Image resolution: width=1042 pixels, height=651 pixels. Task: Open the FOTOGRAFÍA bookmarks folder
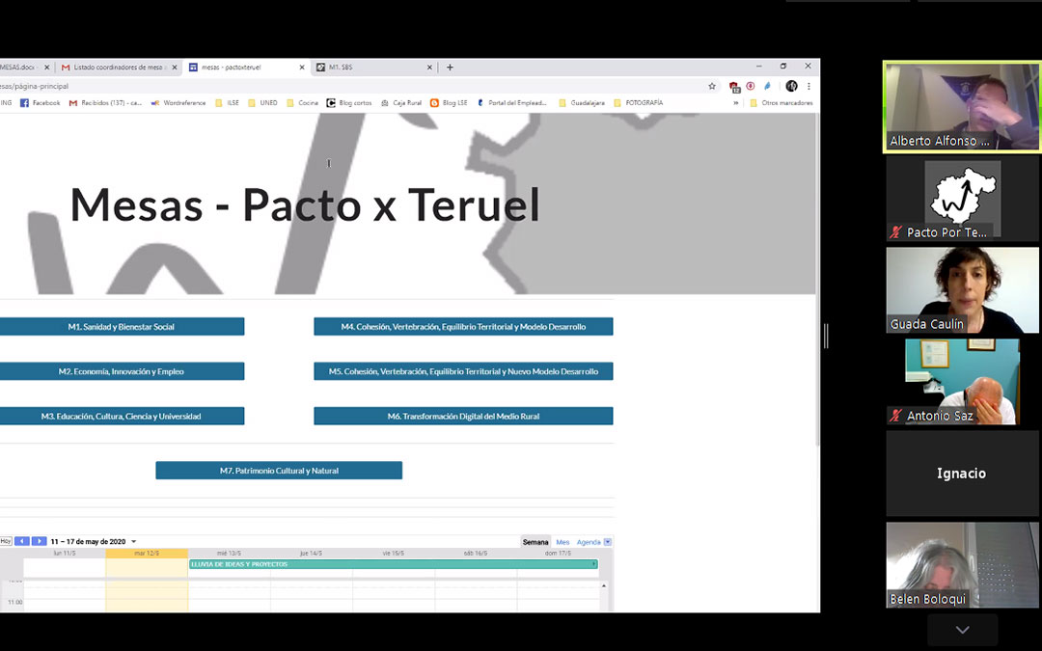click(x=638, y=103)
